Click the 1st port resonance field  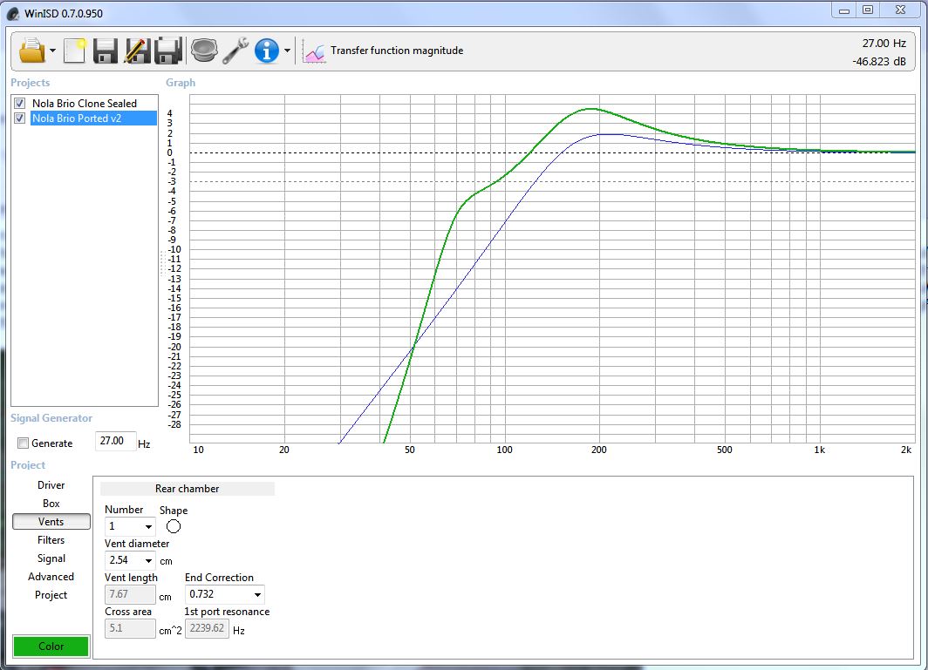pyautogui.click(x=208, y=628)
